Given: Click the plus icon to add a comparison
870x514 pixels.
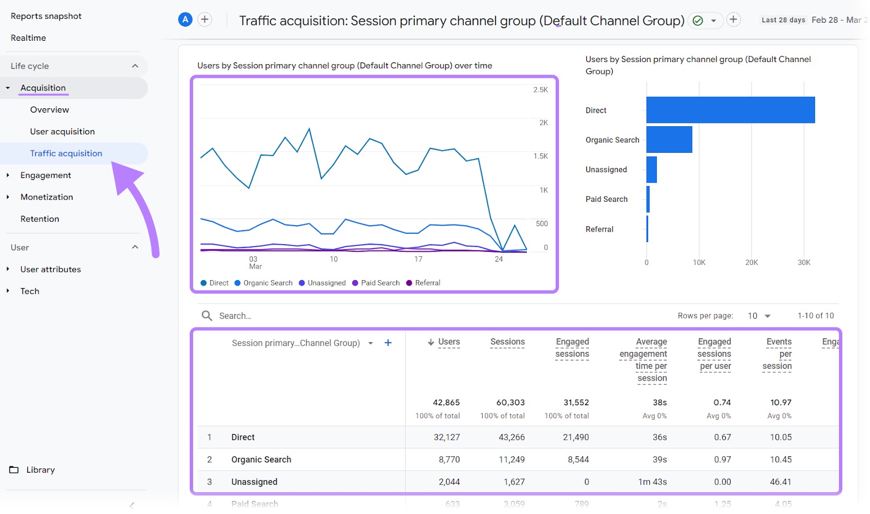Looking at the screenshot, I should [204, 19].
